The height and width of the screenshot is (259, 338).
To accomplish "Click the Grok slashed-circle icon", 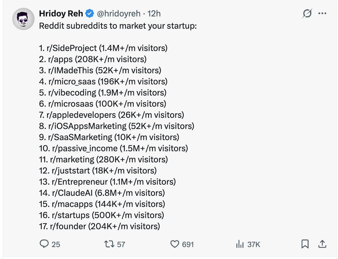I will tap(307, 14).
